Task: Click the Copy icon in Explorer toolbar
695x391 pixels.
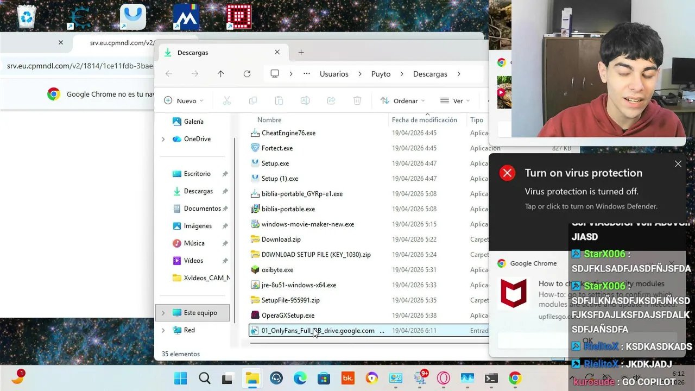Action: (253, 100)
